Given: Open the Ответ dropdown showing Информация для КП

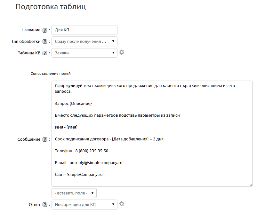Looking at the screenshot, I should [84, 204].
